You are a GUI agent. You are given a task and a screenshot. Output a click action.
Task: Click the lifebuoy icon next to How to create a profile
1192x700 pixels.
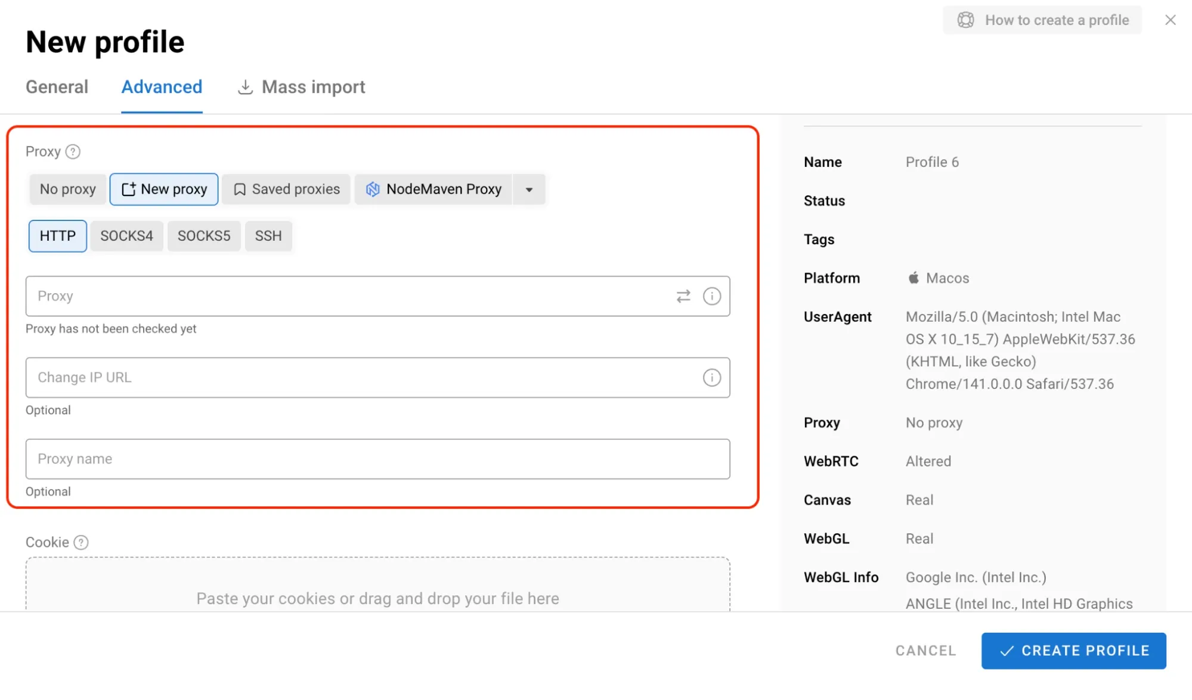pos(965,20)
